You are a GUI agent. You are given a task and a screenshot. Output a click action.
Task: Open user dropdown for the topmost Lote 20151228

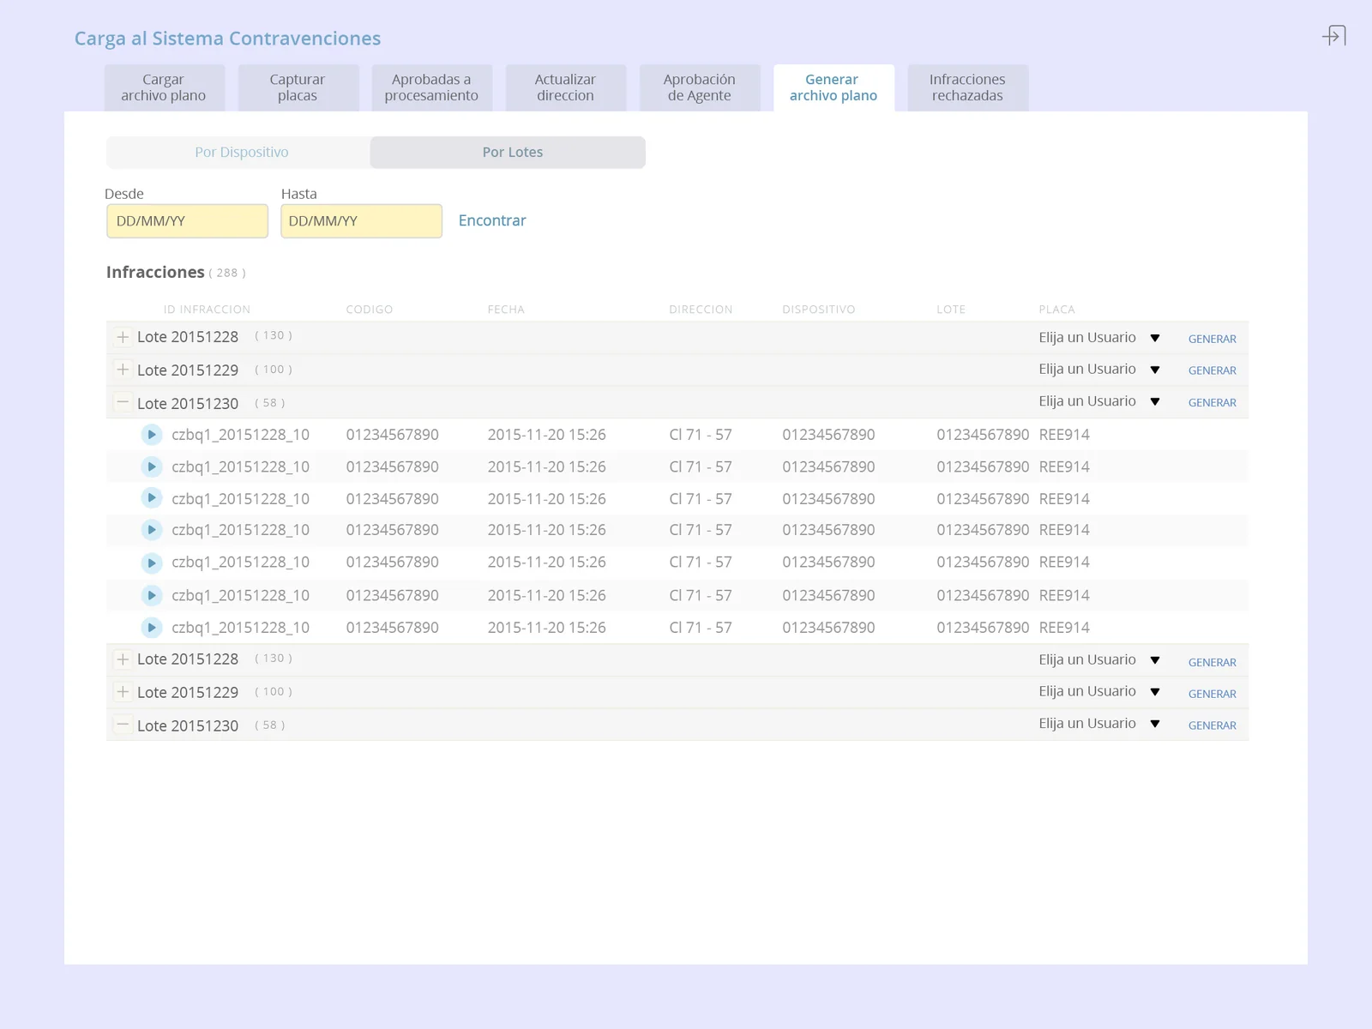point(1099,338)
